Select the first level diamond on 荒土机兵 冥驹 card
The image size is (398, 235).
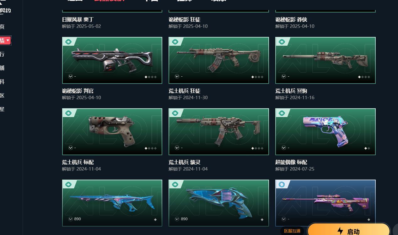tap(359, 77)
